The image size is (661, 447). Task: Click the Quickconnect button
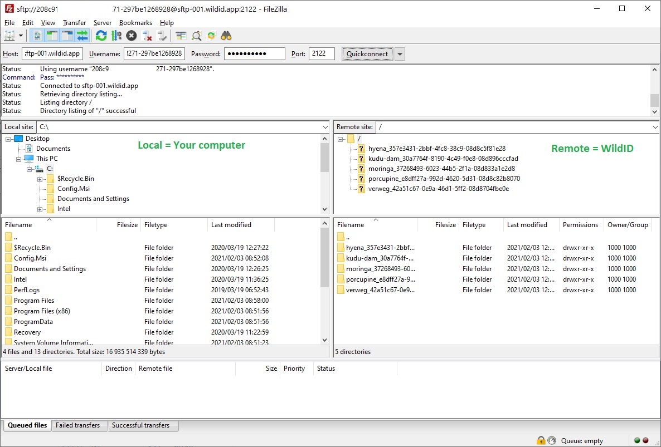click(367, 54)
